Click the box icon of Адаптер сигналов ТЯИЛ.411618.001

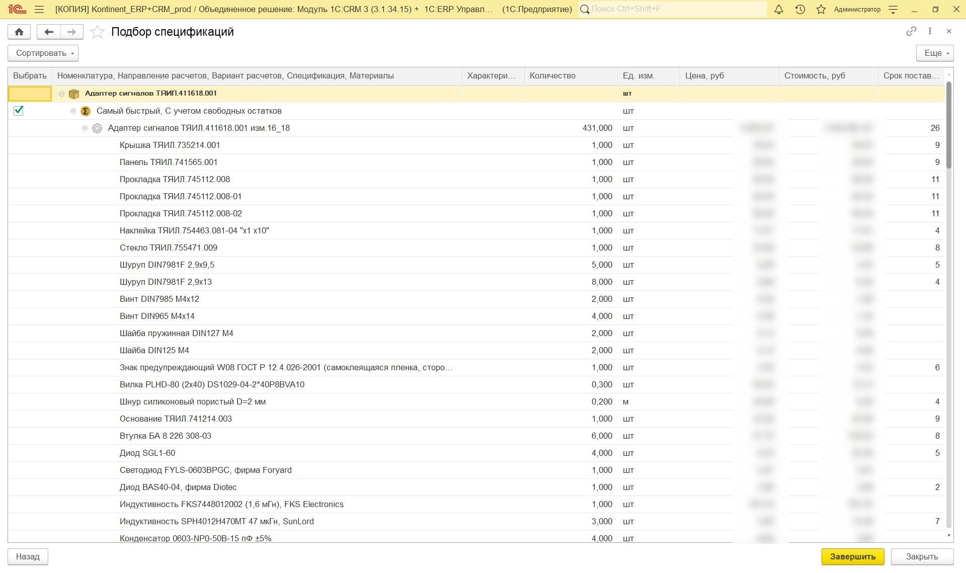tap(74, 94)
